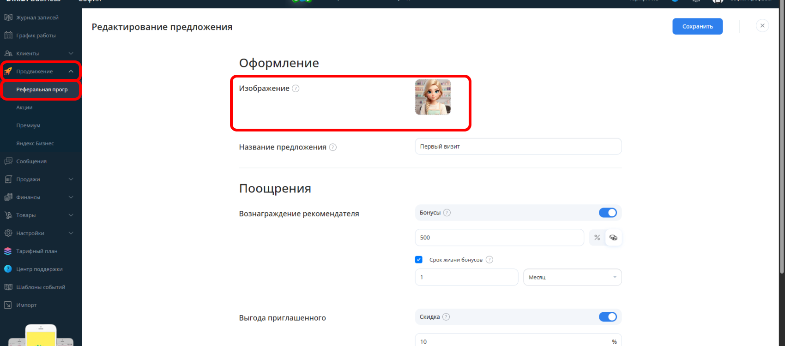The image size is (785, 346).
Task: Click the Журнал записей sidebar icon
Action: click(x=8, y=18)
